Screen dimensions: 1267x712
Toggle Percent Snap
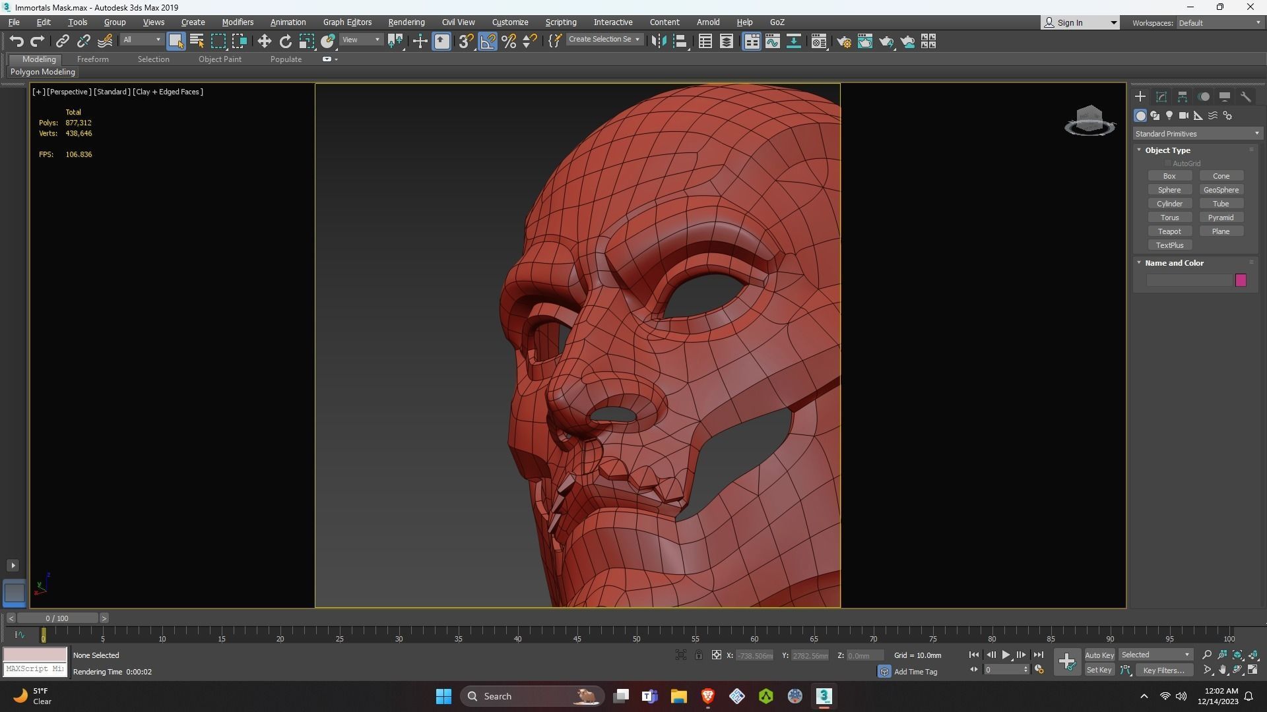click(509, 42)
